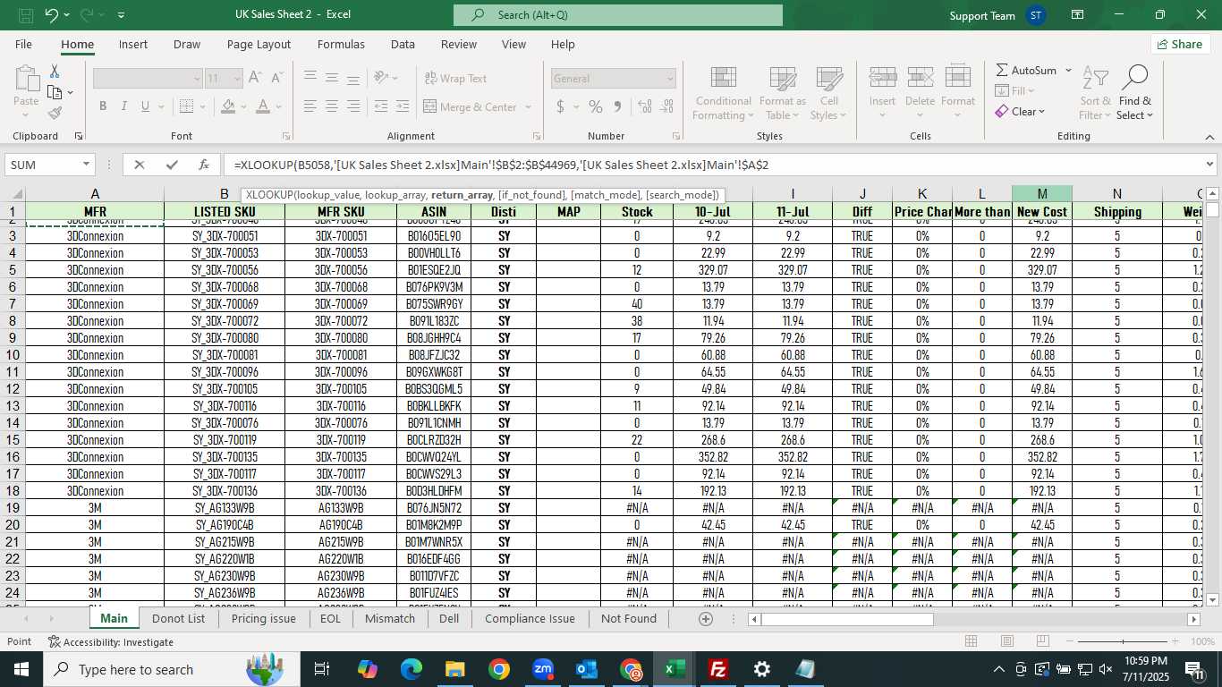Click the Enter checkmark in formula bar
The height and width of the screenshot is (687, 1222).
pos(172,165)
